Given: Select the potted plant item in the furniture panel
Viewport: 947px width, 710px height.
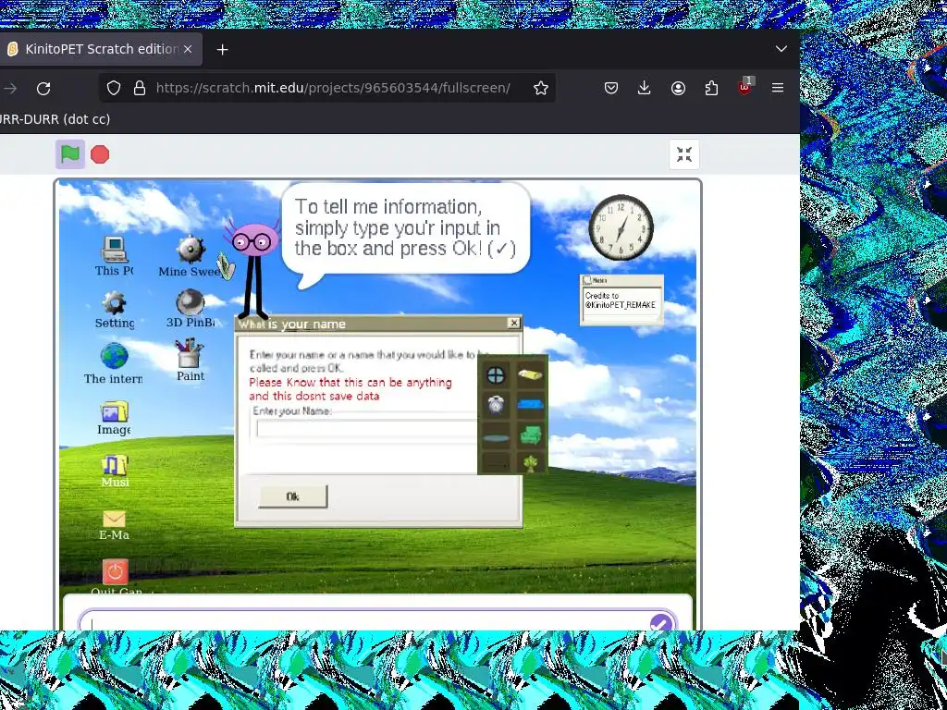Looking at the screenshot, I should (x=530, y=464).
